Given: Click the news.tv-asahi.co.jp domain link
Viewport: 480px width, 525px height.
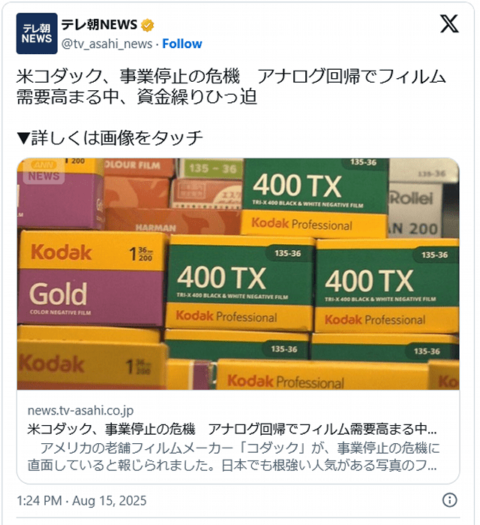Looking at the screenshot, I should coord(80,410).
